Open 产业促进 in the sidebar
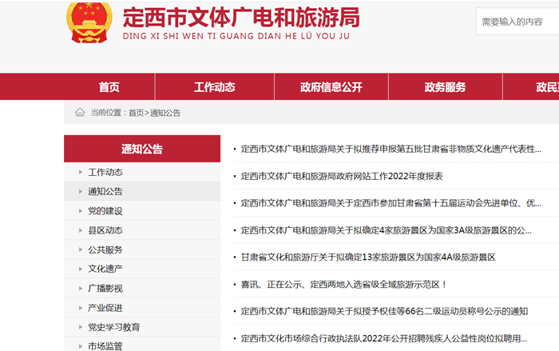The image size is (559, 351). 105,307
